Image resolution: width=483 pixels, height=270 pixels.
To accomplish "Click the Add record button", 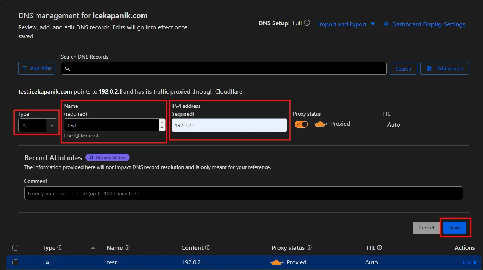I will click(x=445, y=68).
